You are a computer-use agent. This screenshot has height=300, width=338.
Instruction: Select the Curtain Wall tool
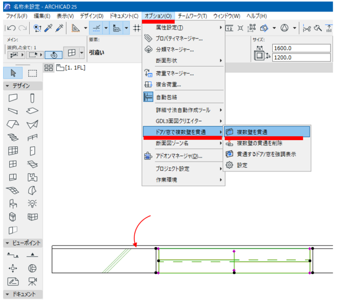13,151
